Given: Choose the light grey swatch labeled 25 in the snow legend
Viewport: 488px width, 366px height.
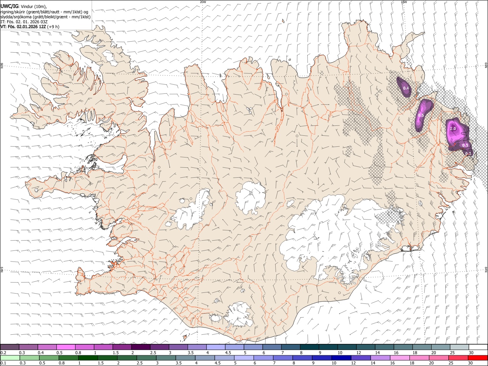Looking at the screenshot, I should click(459, 347).
